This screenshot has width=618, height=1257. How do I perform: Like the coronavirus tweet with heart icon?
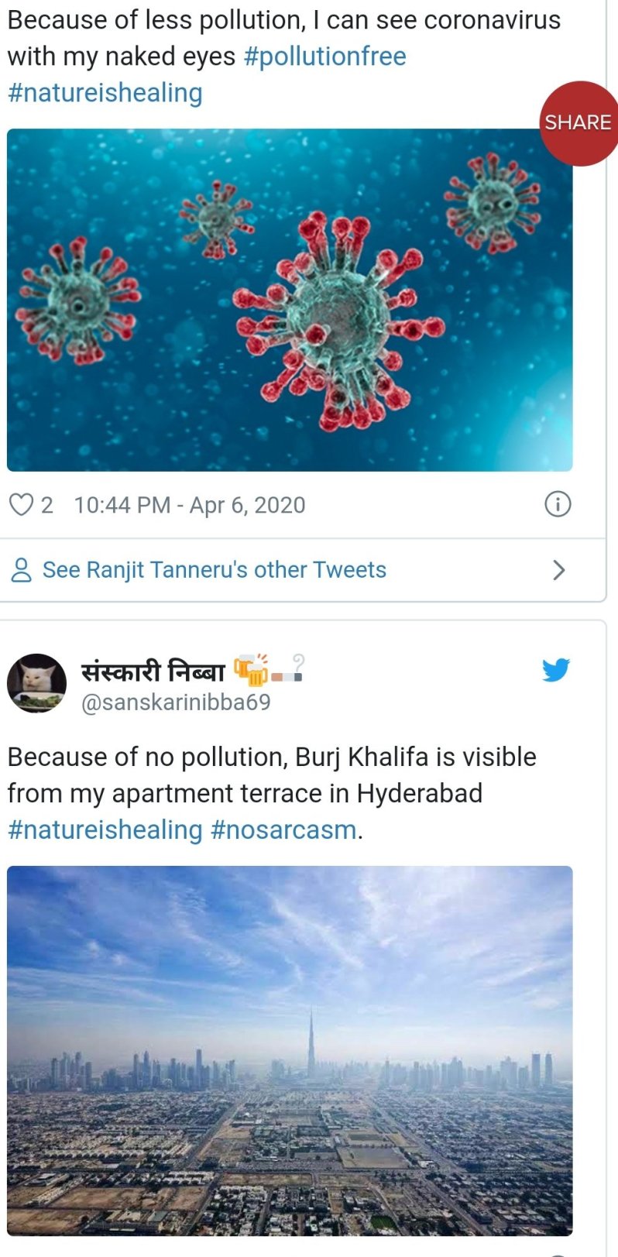pyautogui.click(x=20, y=505)
